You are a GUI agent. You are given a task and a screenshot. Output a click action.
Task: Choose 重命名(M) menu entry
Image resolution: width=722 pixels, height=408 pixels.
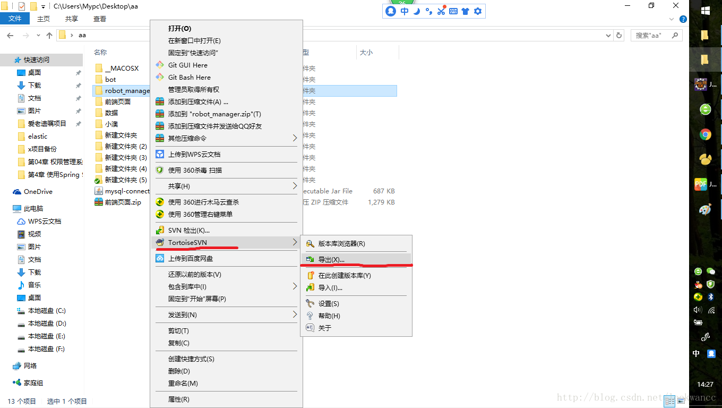tap(183, 383)
